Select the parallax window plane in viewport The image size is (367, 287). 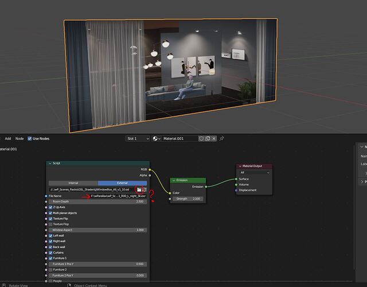click(172, 75)
